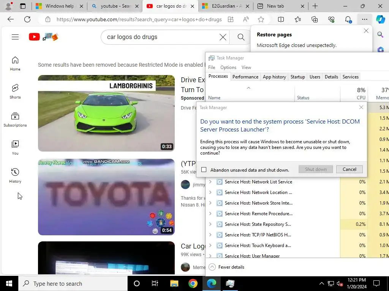The image size is (389, 291).
Task: Open the apps icon in address bar
Action: point(231,19)
